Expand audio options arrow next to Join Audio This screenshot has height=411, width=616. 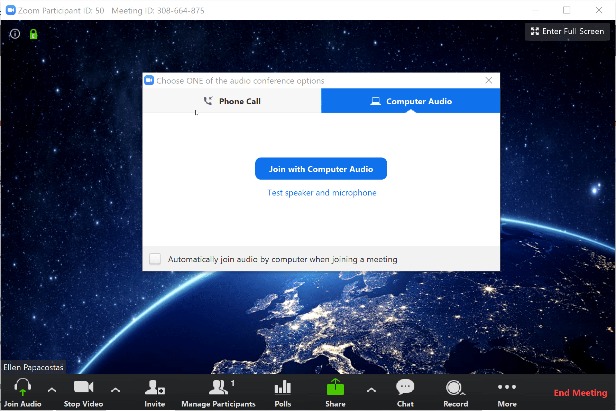pos(52,390)
